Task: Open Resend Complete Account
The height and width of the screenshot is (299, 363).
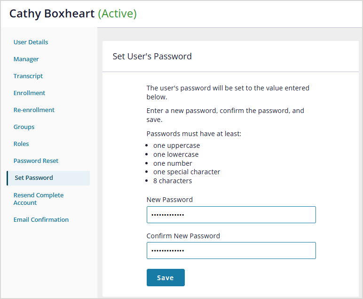Action: [38, 199]
